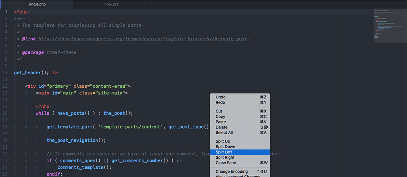Choose Undo from the context menu
407x177 pixels.
point(221,97)
